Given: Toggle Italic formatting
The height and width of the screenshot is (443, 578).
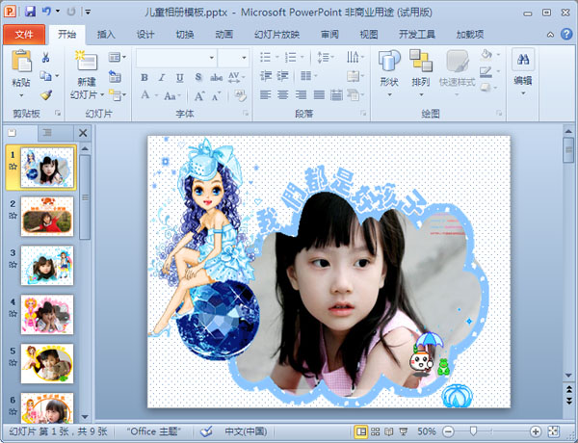Looking at the screenshot, I should pyautogui.click(x=162, y=77).
